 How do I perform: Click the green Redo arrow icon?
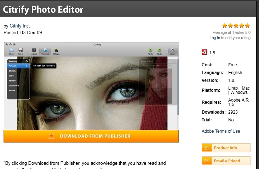[x=159, y=50]
